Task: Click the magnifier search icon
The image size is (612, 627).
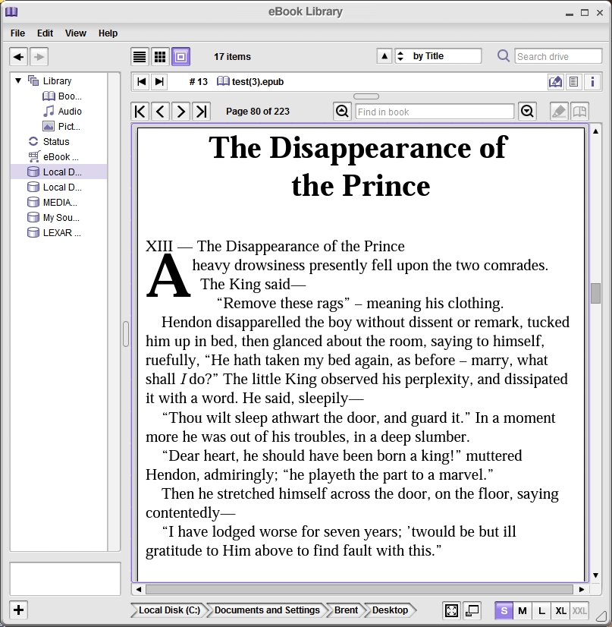Action: coord(504,56)
